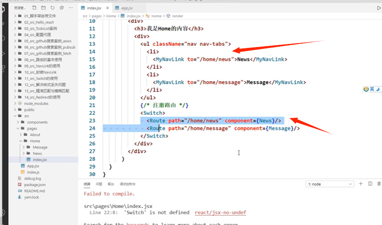Image resolution: width=382 pixels, height=225 pixels.
Task: Click the 'pages' breadcrumb segment
Action: click(96, 16)
